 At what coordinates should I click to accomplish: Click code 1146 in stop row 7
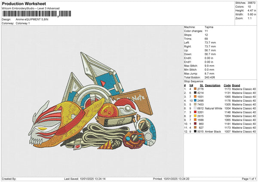click(227, 112)
